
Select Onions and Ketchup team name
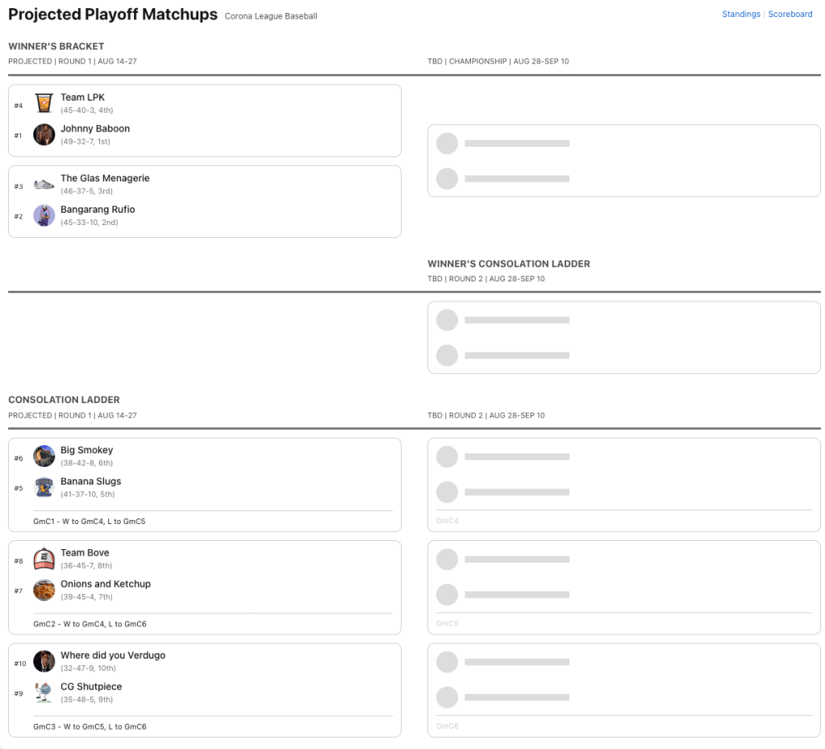click(x=106, y=584)
